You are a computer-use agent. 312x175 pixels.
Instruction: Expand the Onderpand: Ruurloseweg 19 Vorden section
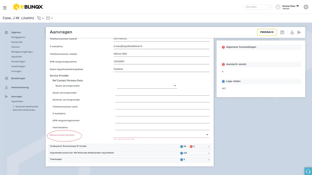(130, 146)
